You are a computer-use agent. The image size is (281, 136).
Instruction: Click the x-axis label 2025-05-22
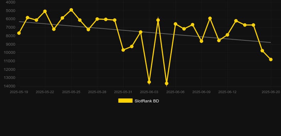coord(45,92)
